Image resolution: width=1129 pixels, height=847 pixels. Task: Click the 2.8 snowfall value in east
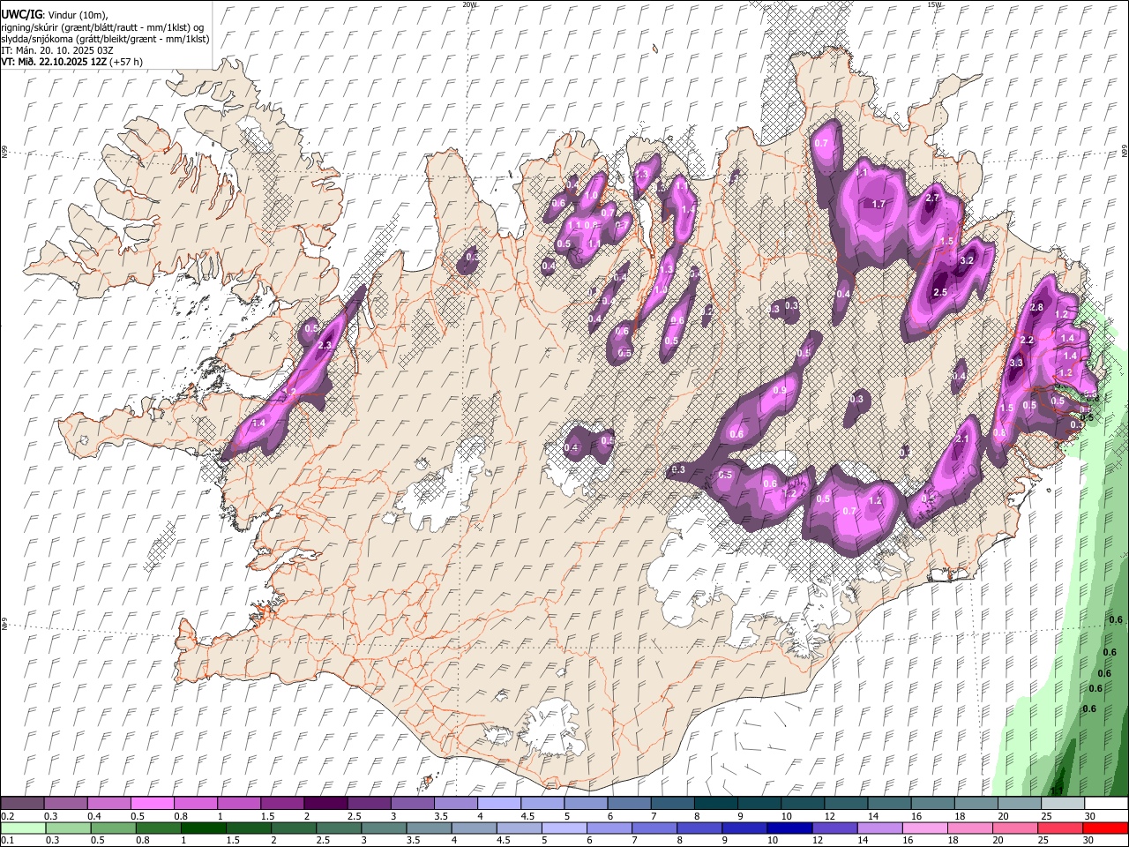[1036, 307]
